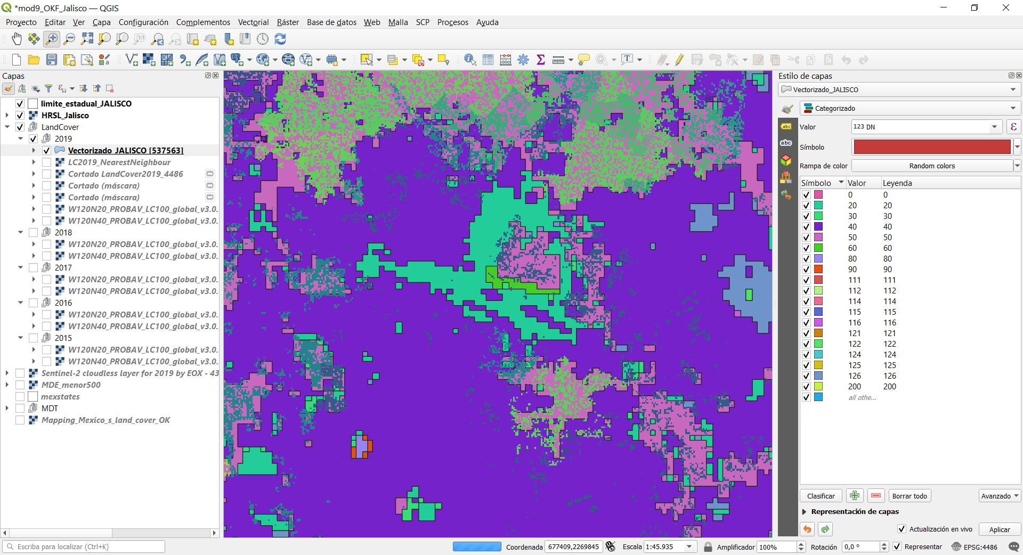
Task: Toggle Actualización en vivo checkbox
Action: point(902,529)
